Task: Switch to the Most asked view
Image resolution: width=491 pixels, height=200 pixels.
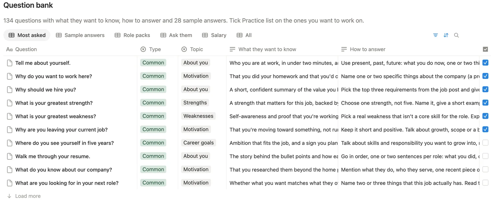Action: 27,35
